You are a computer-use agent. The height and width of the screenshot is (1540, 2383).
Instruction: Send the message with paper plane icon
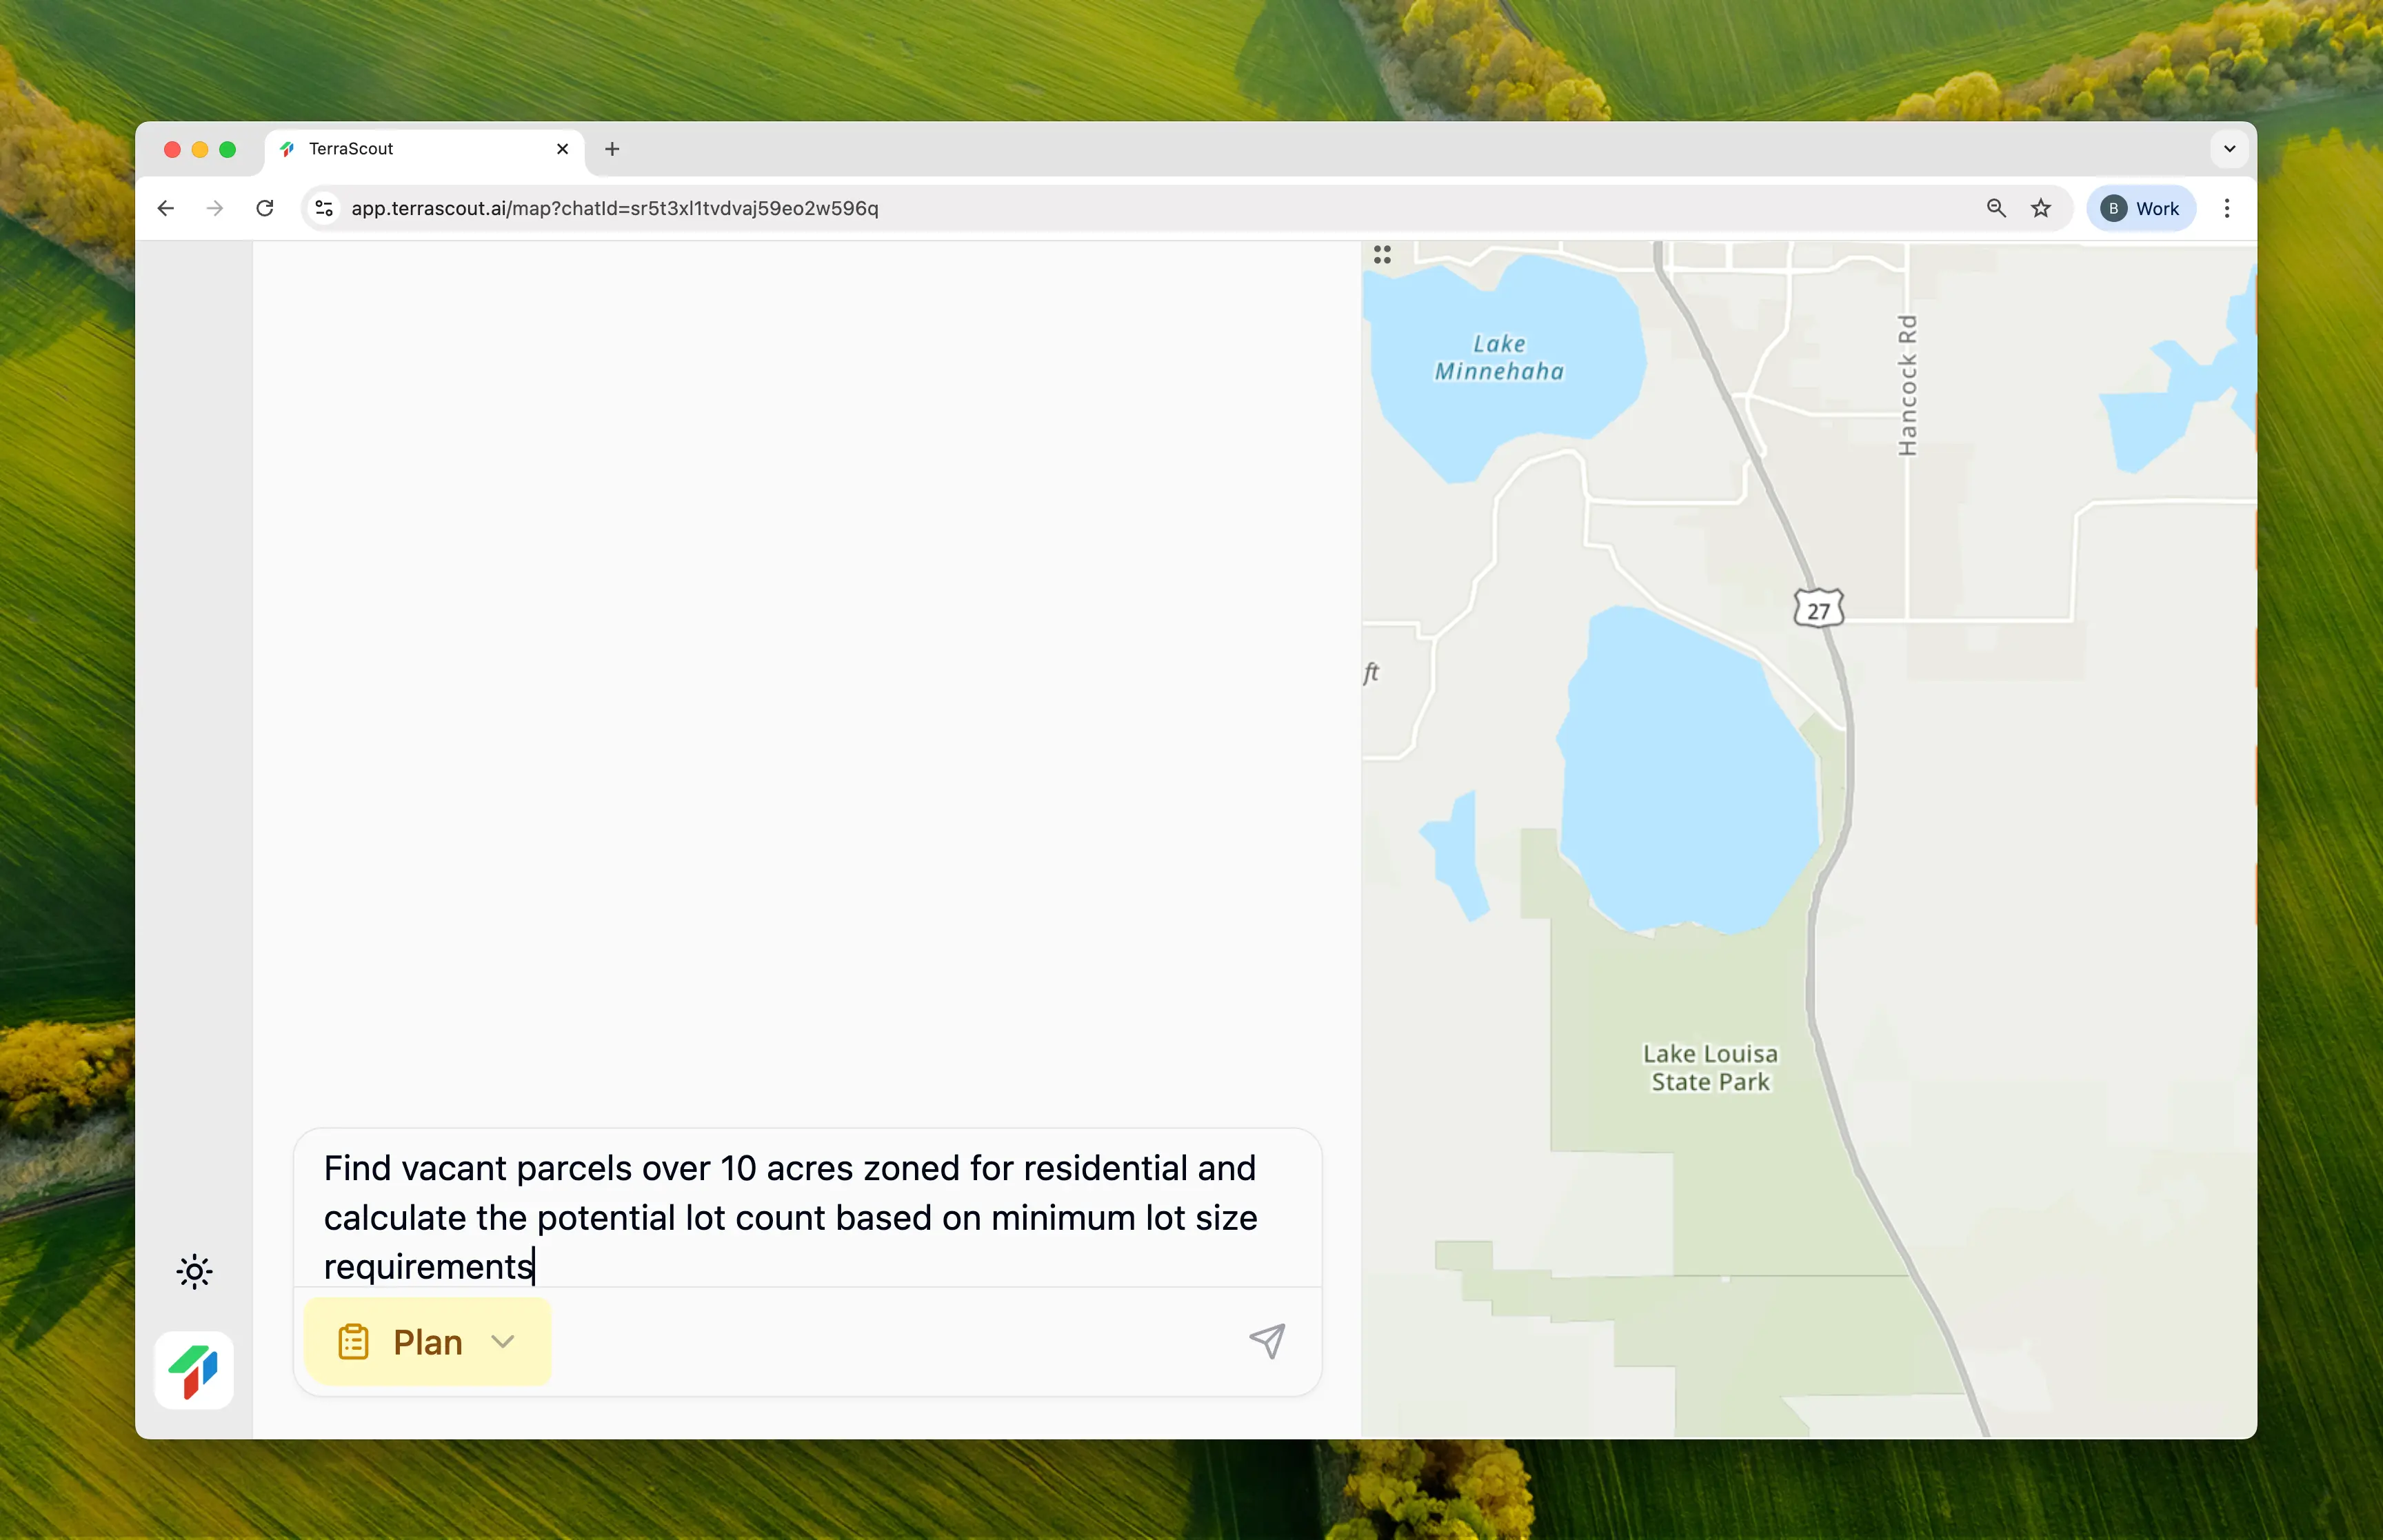[1266, 1341]
